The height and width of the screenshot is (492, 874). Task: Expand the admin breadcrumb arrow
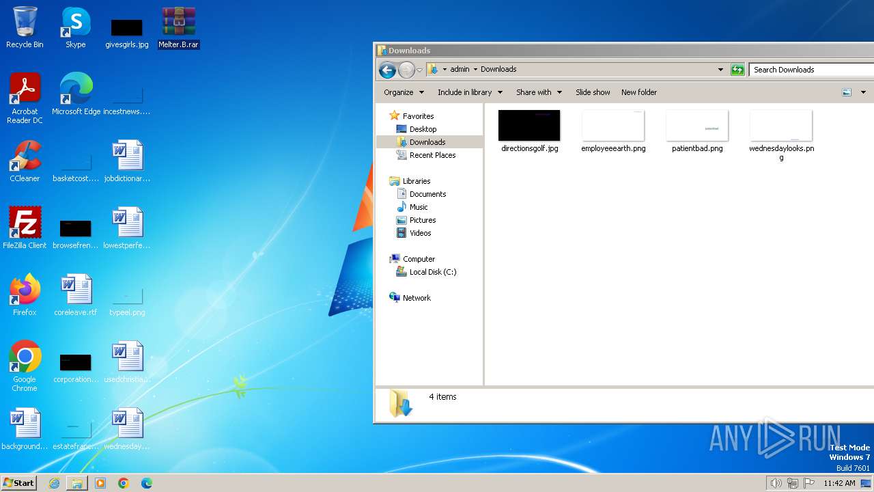pos(475,70)
